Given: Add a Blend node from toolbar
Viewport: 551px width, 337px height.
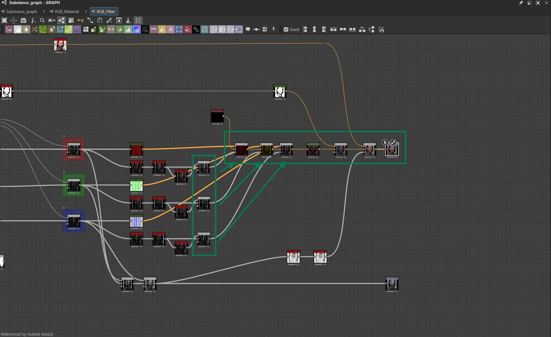Looking at the screenshot, I should pyautogui.click(x=17, y=30).
